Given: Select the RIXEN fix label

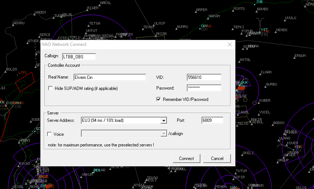Looking at the screenshot, I should tap(93, 8).
